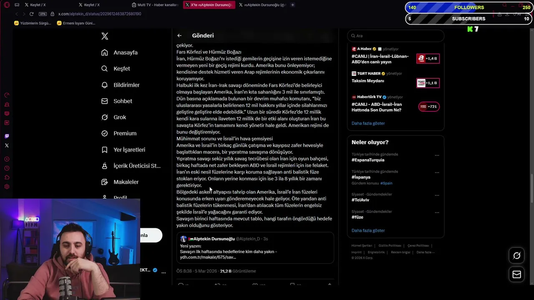
Task: Open more options for #EspanaTurquia trend
Action: click(x=437, y=155)
